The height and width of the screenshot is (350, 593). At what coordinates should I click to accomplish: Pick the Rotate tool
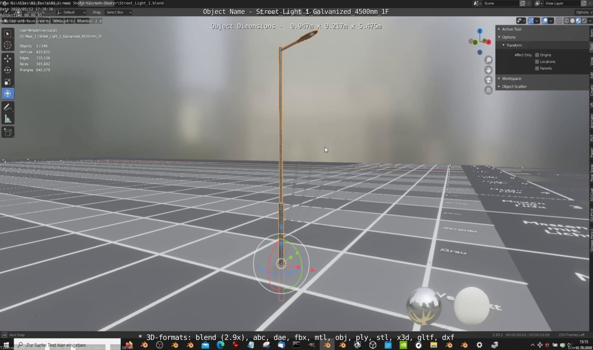click(8, 70)
